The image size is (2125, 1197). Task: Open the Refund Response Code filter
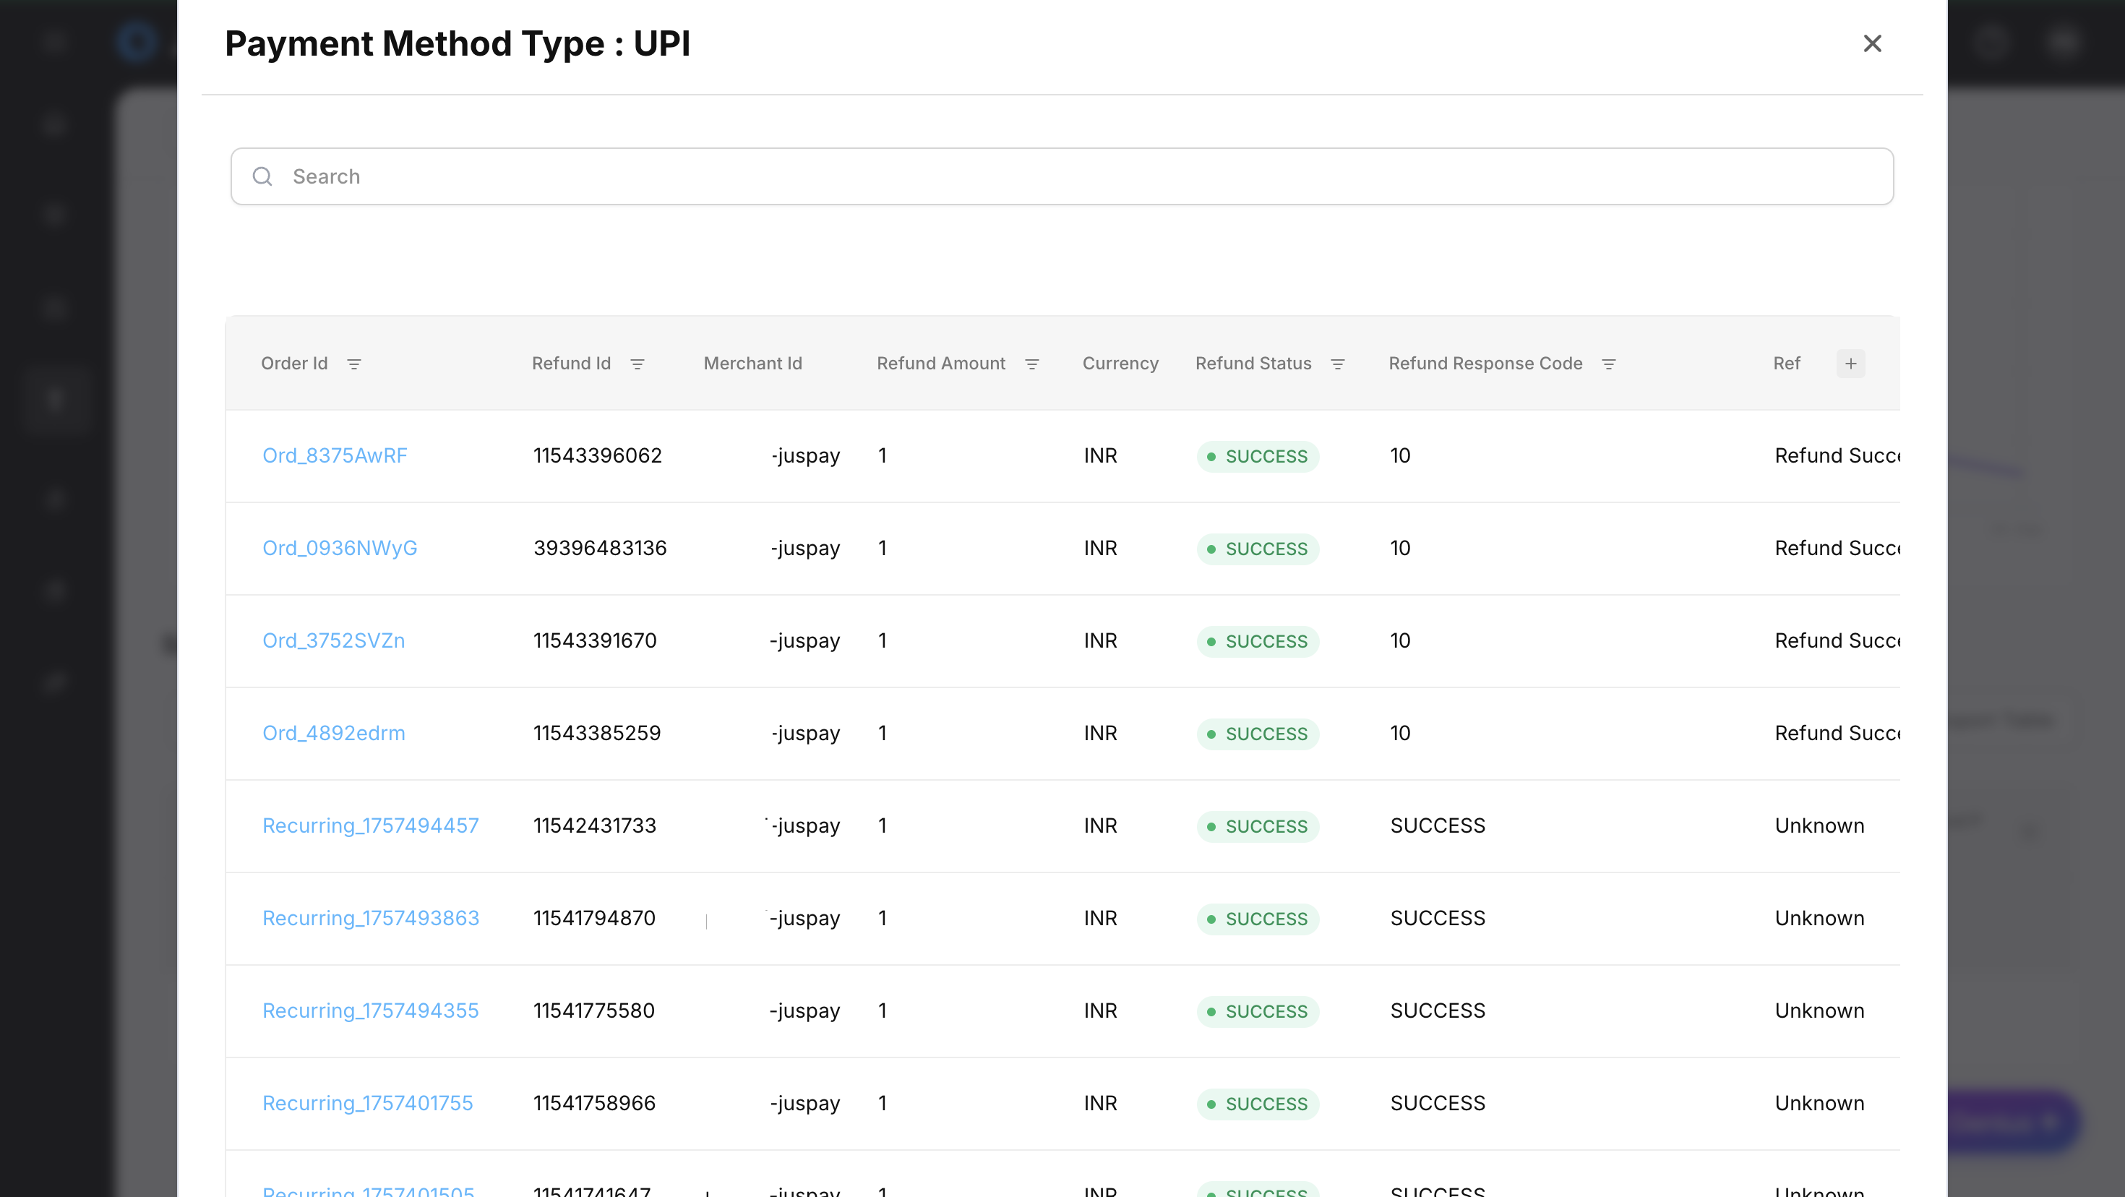pyautogui.click(x=1607, y=364)
